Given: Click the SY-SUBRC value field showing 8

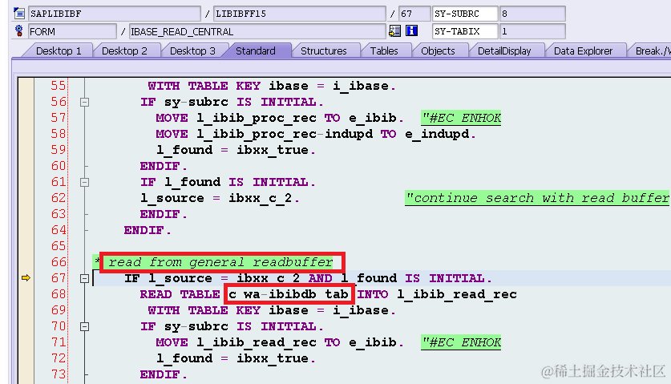Looking at the screenshot, I should pyautogui.click(x=532, y=14).
